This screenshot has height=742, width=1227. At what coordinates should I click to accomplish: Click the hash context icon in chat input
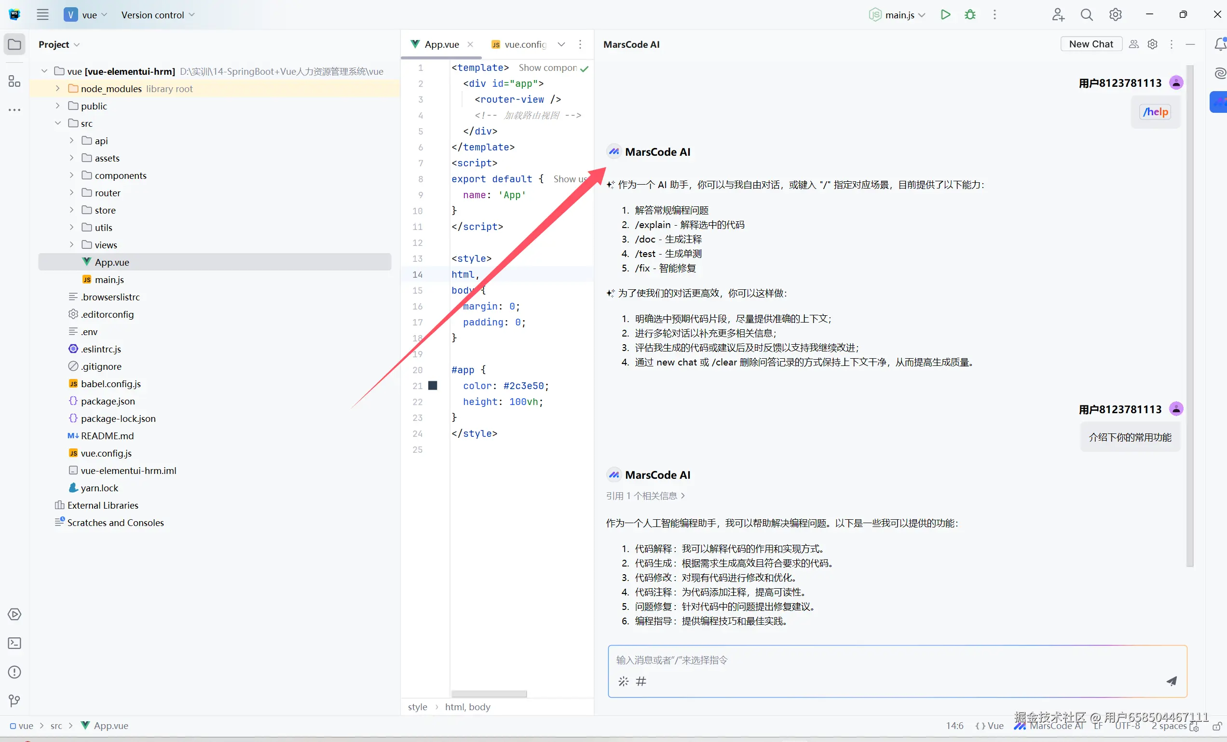[x=641, y=681]
